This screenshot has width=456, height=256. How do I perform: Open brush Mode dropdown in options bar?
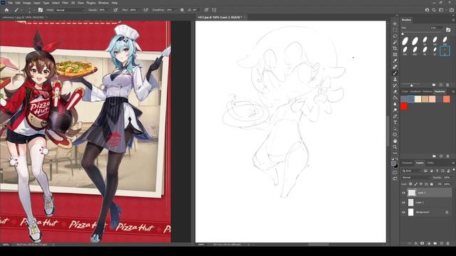(x=70, y=10)
